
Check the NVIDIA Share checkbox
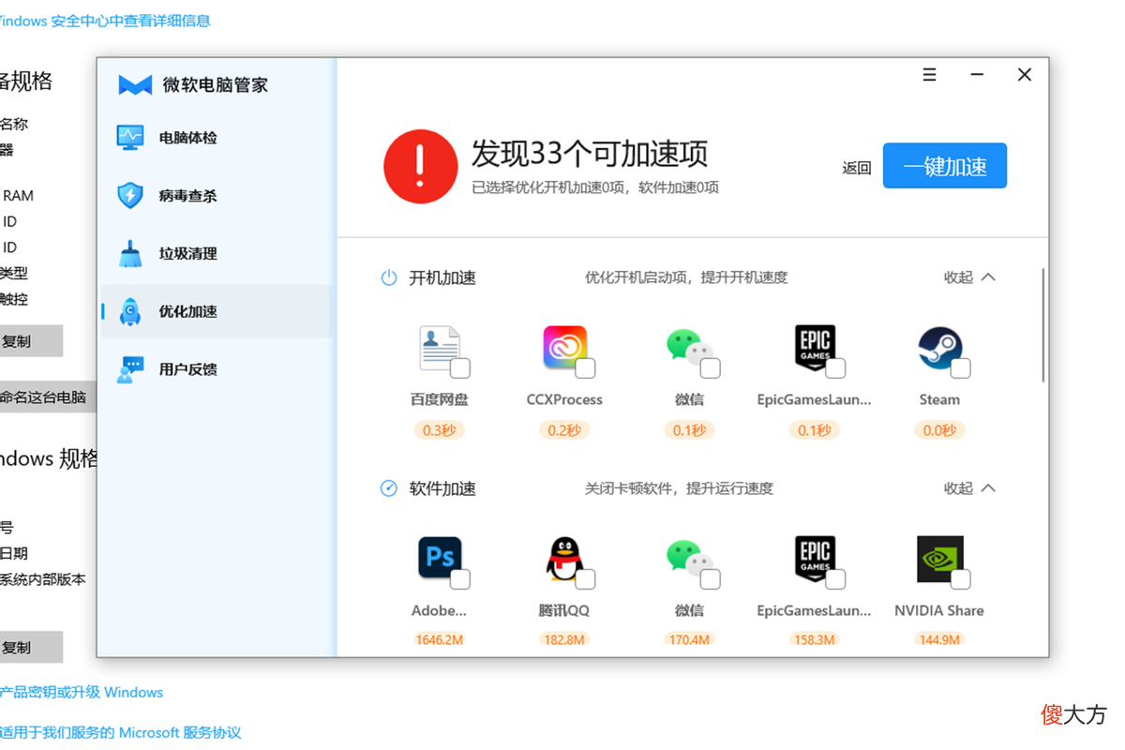click(x=960, y=578)
